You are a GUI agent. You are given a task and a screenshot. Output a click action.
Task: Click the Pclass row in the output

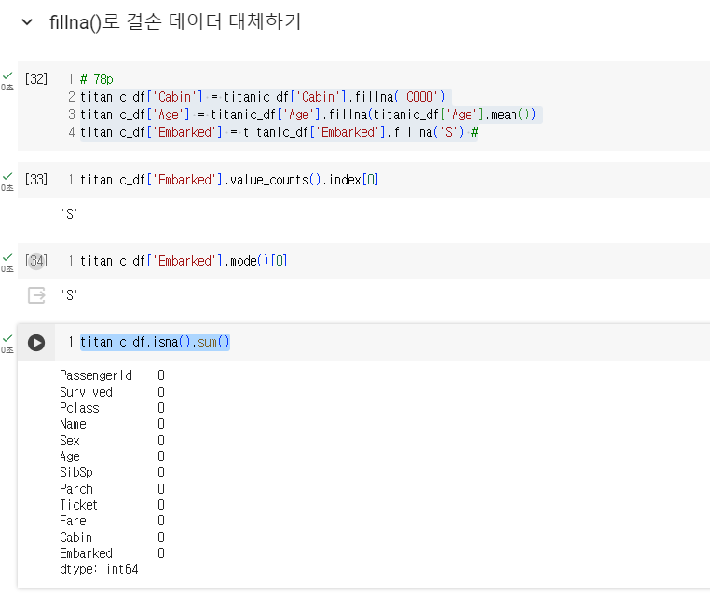point(113,408)
